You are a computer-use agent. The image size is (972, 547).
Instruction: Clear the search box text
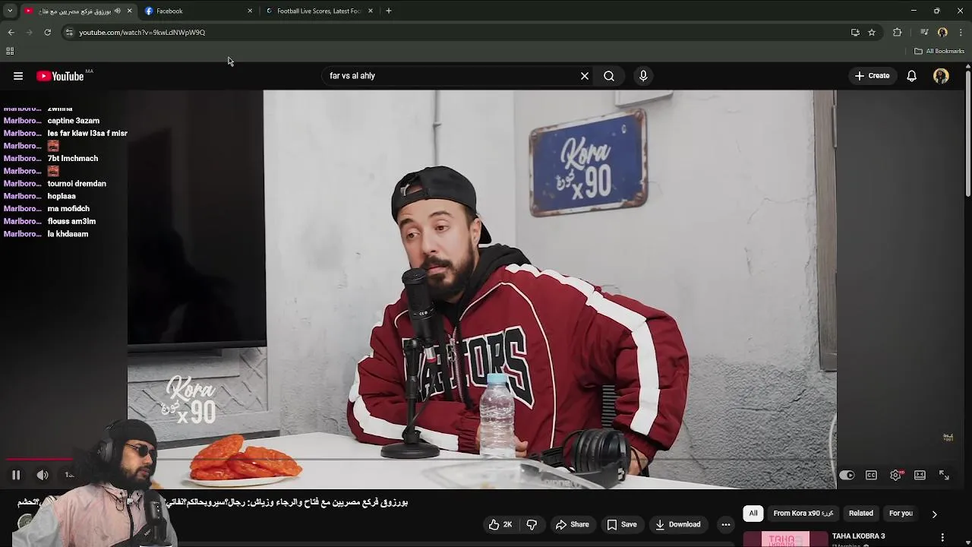[x=585, y=76]
